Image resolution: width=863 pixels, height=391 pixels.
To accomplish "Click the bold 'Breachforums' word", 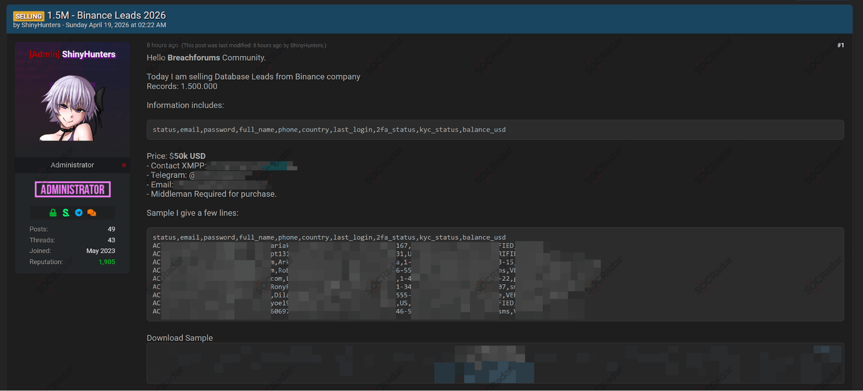I will tap(194, 57).
